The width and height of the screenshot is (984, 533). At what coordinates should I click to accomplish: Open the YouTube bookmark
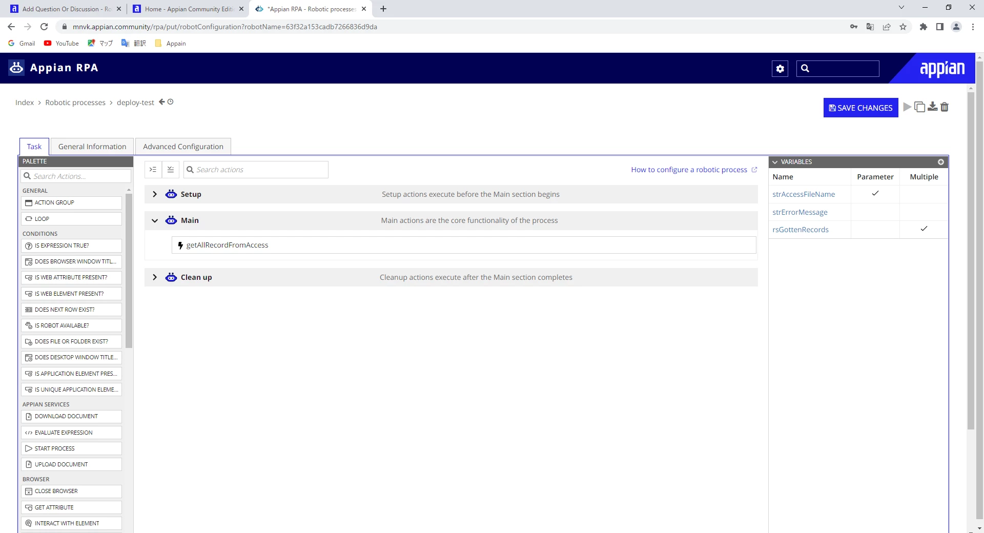[61, 44]
